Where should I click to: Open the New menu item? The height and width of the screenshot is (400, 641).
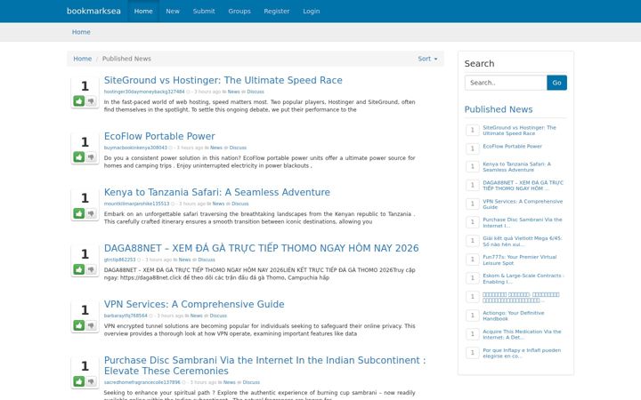coord(173,11)
